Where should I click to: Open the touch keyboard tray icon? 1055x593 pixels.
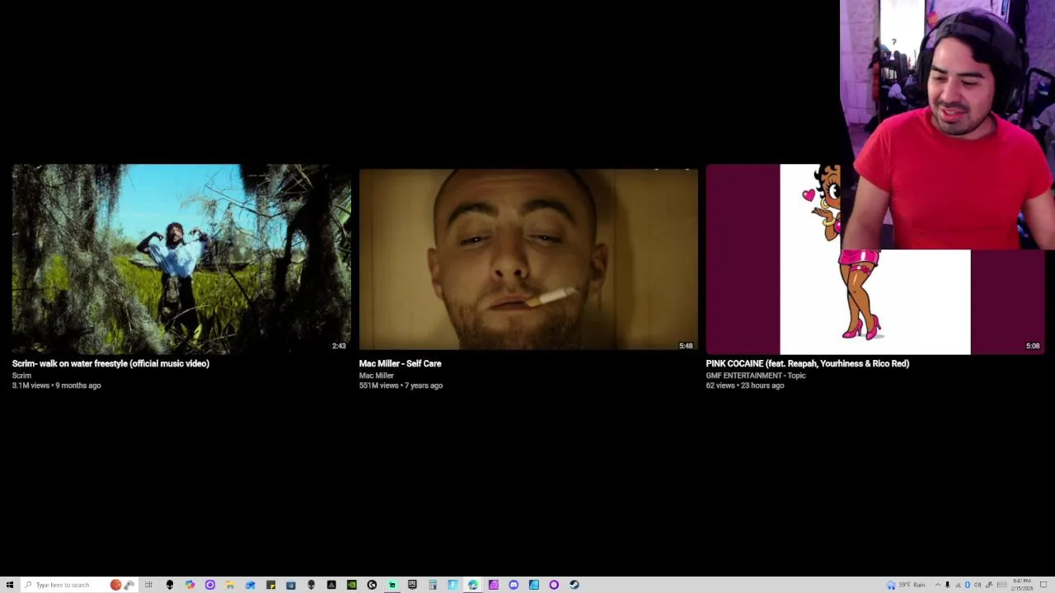(1001, 585)
